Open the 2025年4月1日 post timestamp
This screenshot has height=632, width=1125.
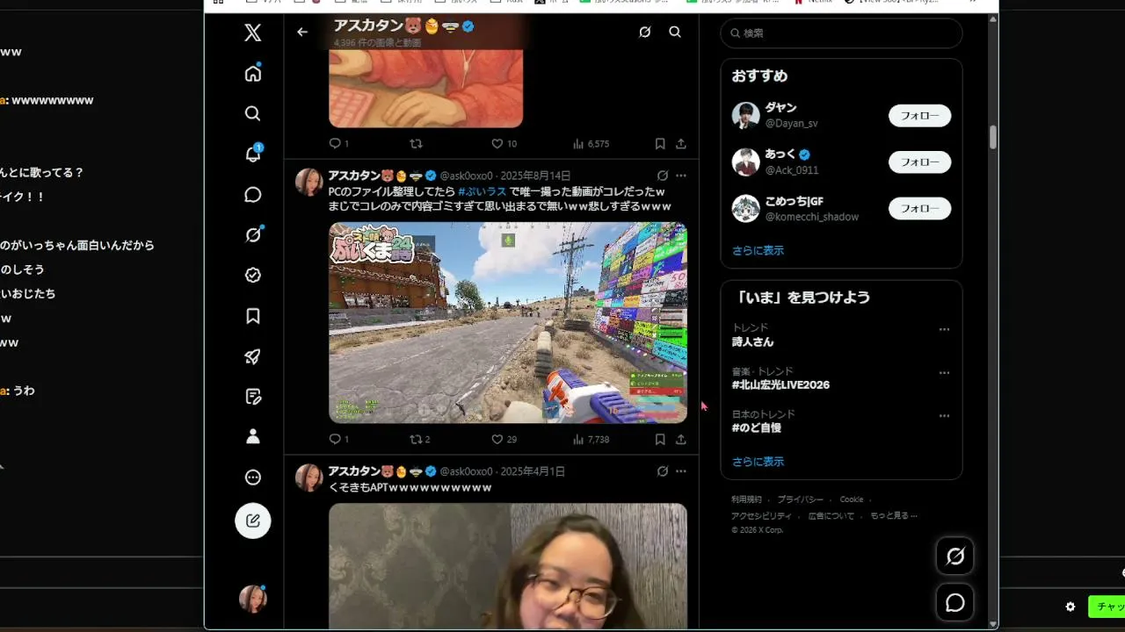533,471
